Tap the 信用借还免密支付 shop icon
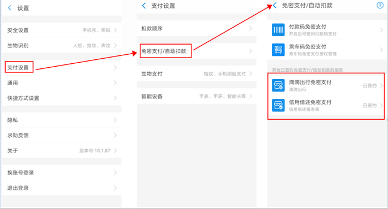 pyautogui.click(x=278, y=106)
